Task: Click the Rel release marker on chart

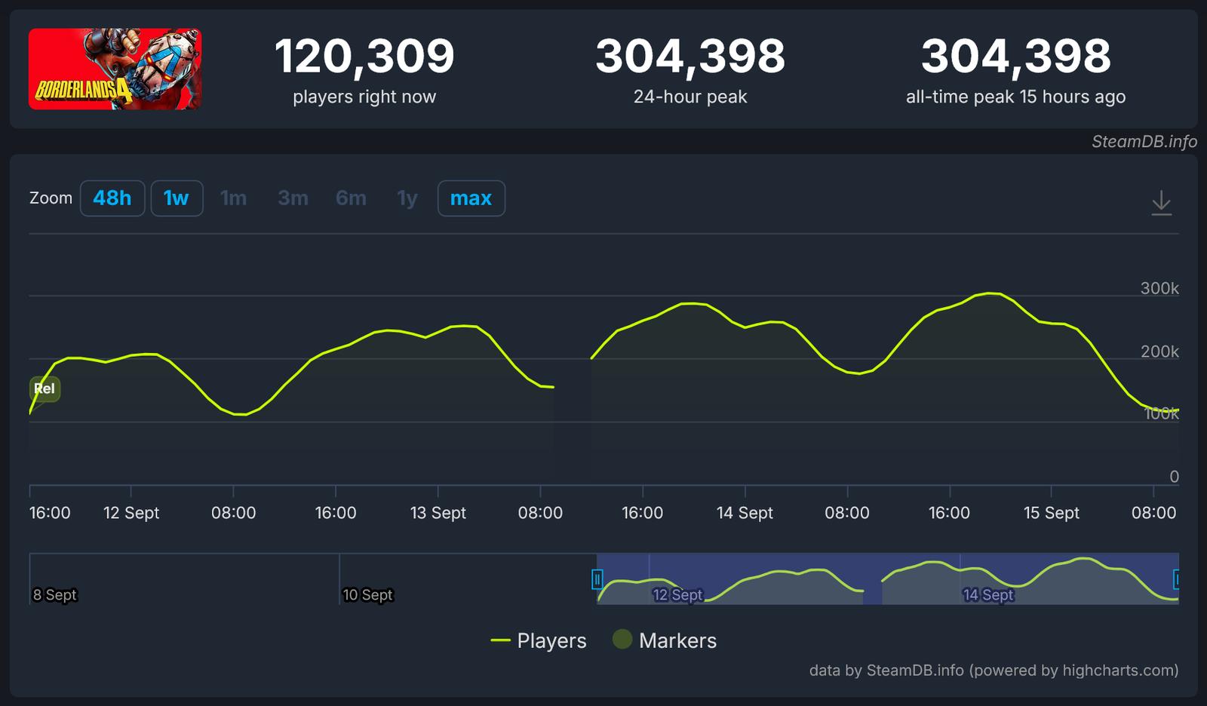Action: 45,388
